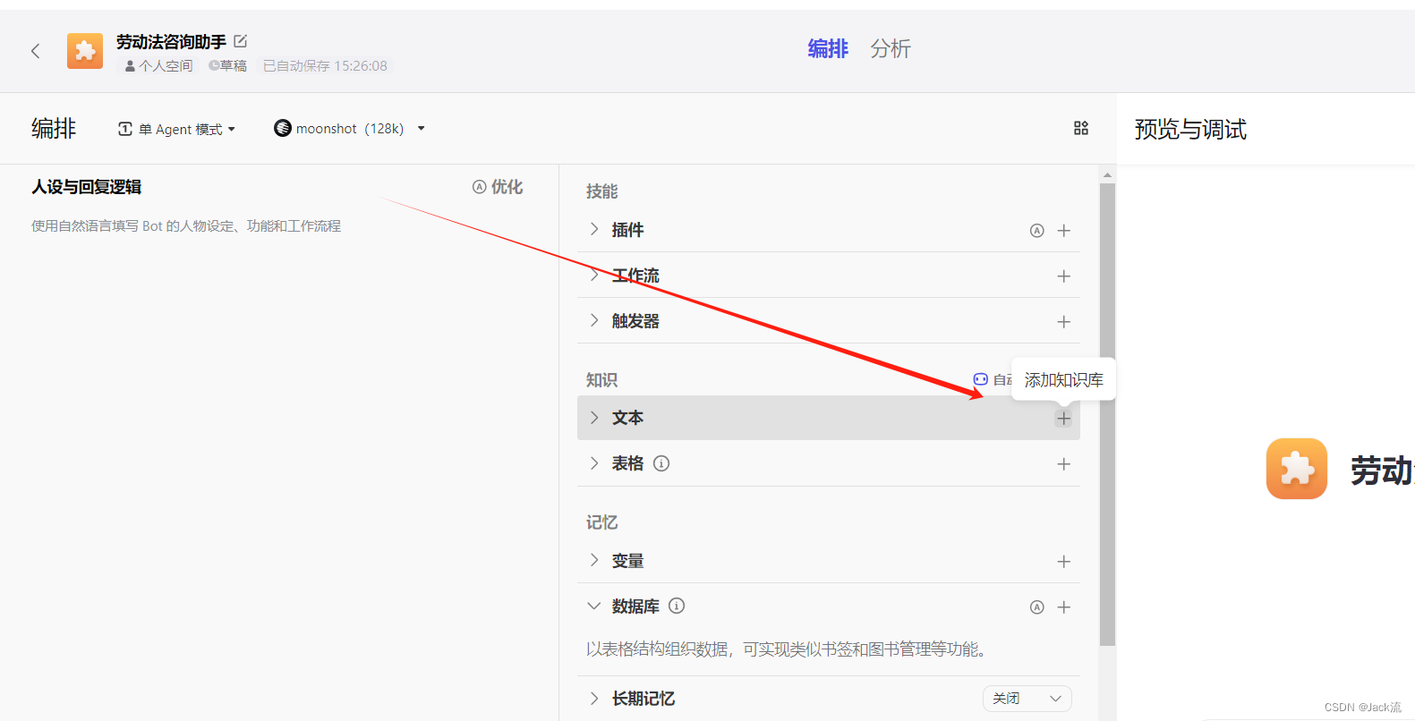Add a workflow with the plus icon
Image resolution: width=1415 pixels, height=721 pixels.
[x=1064, y=276]
